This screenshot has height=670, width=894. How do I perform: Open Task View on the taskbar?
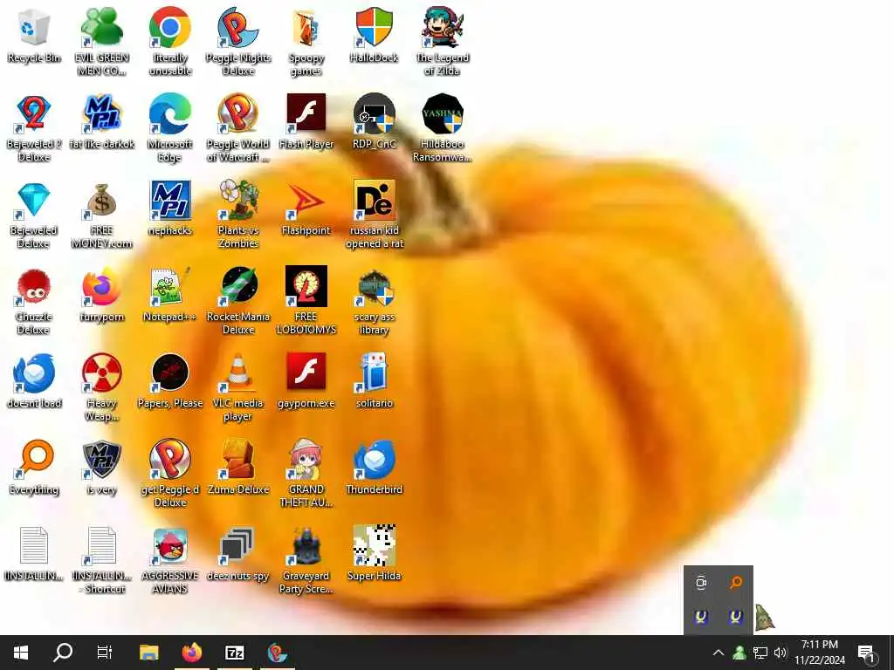pyautogui.click(x=105, y=653)
